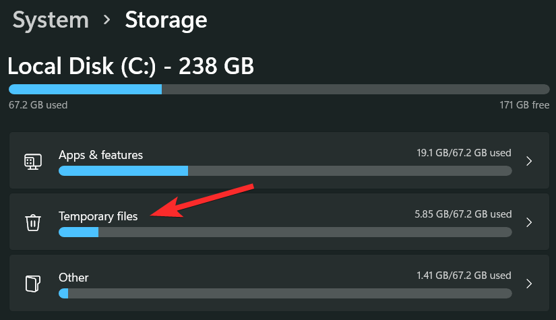Select the Other storage category label
Screen dimensions: 556x320
pyautogui.click(x=73, y=278)
